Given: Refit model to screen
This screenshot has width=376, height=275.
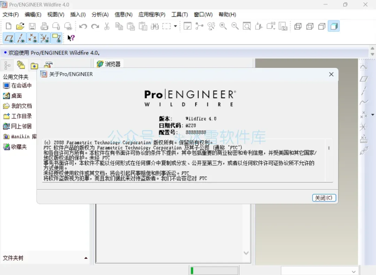Looking at the screenshot, I should [247, 26].
